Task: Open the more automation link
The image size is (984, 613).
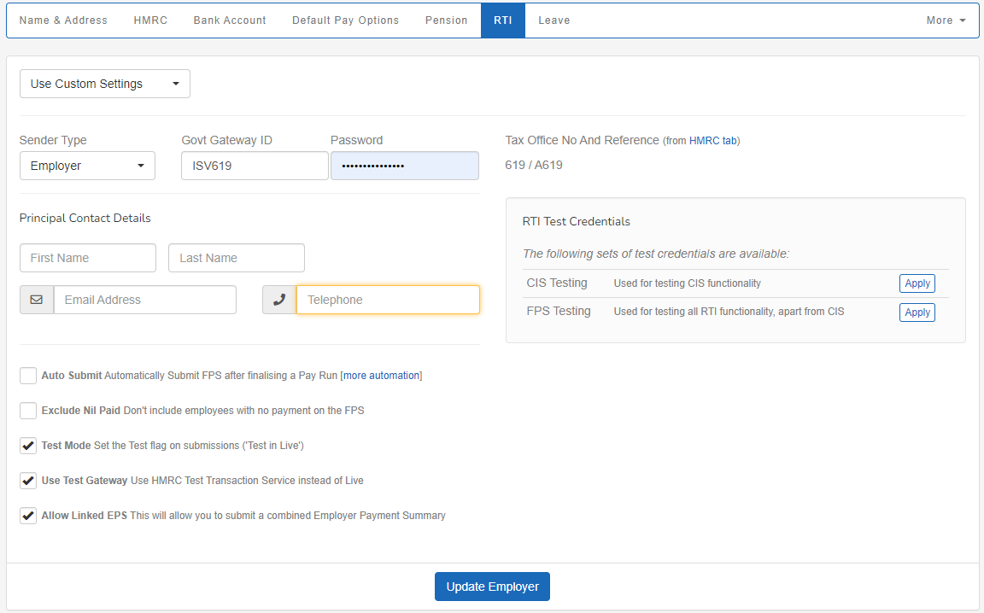Action: (382, 376)
